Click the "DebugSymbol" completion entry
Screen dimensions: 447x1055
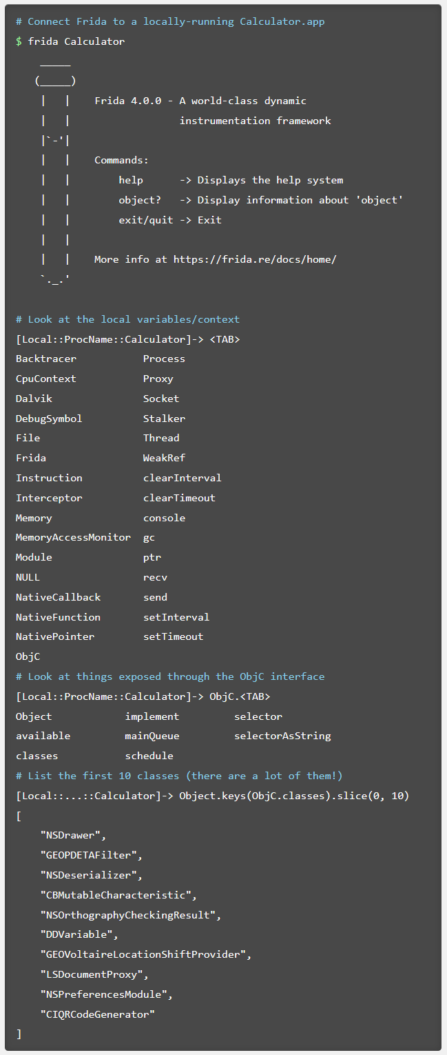coord(49,419)
